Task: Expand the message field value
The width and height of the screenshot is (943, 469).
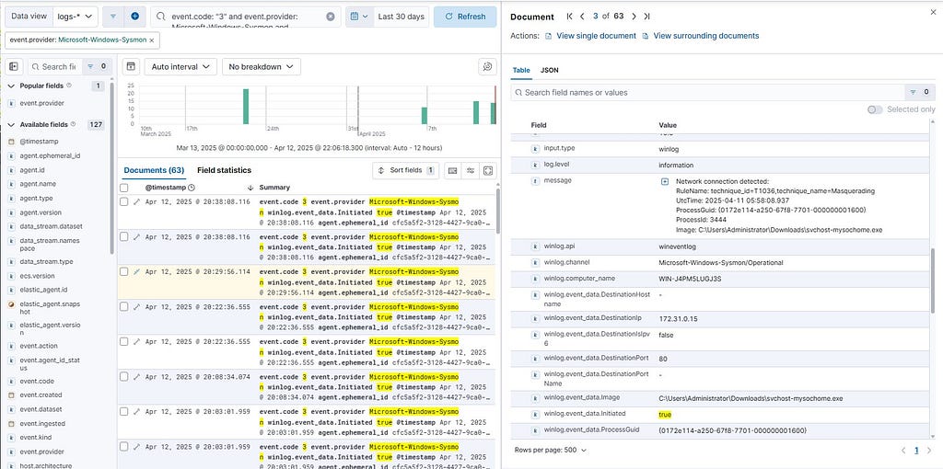Action: (665, 181)
